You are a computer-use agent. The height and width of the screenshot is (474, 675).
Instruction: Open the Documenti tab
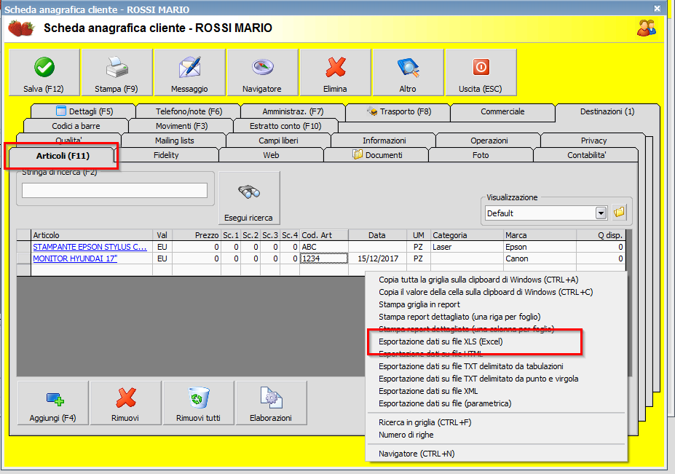click(x=377, y=155)
